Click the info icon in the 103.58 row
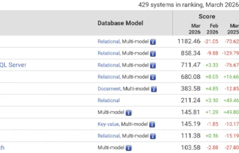Screen dimensions: 239x153 pyautogui.click(x=129, y=148)
